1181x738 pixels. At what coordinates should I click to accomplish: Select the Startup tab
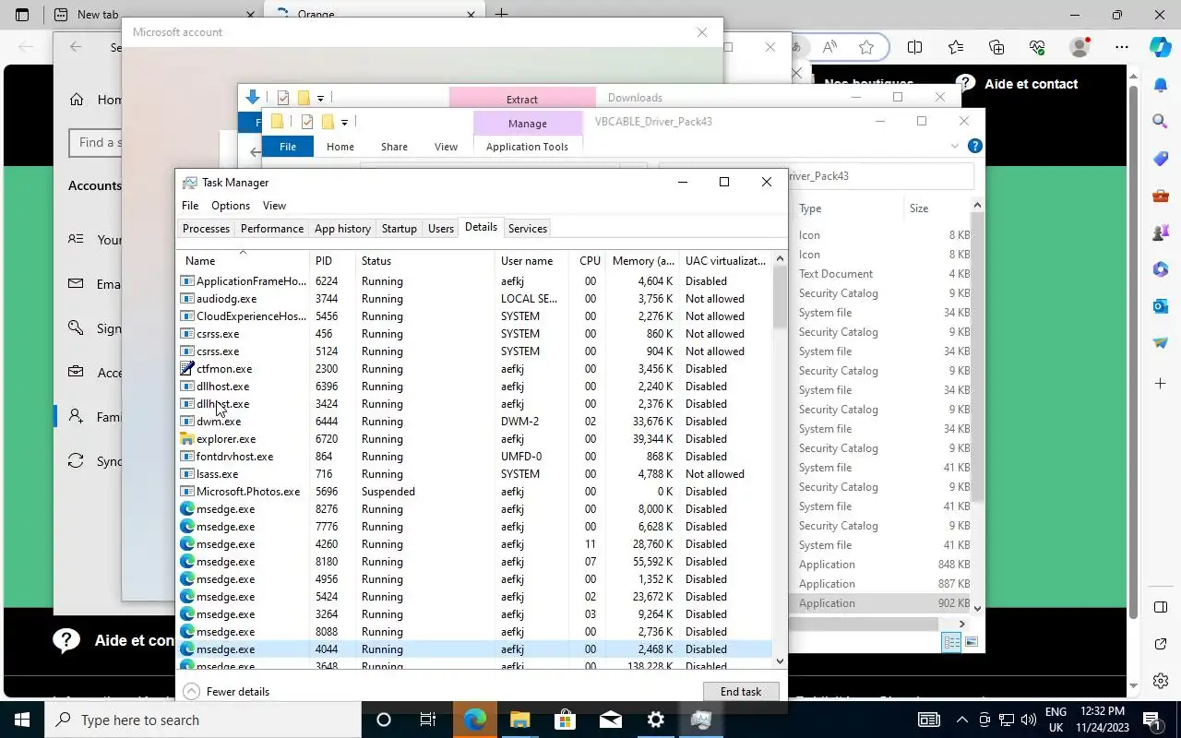[400, 228]
